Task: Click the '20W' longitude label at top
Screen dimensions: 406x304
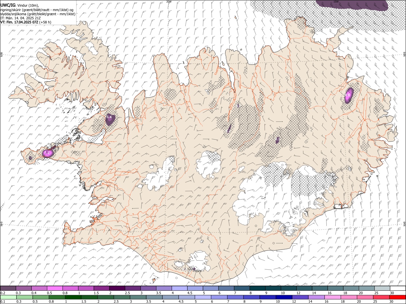Action: click(169, 2)
